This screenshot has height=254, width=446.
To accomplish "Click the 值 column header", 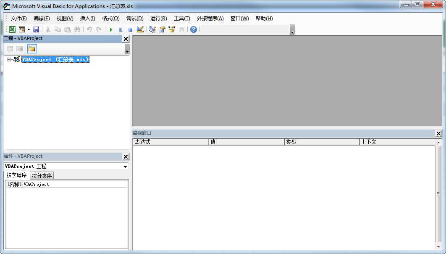I will coord(247,142).
